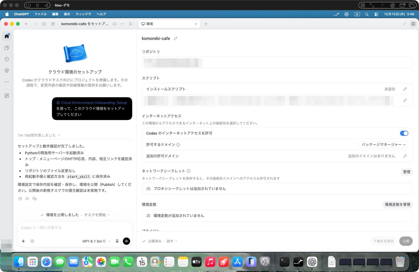Select the 環境 tab

pos(169,24)
